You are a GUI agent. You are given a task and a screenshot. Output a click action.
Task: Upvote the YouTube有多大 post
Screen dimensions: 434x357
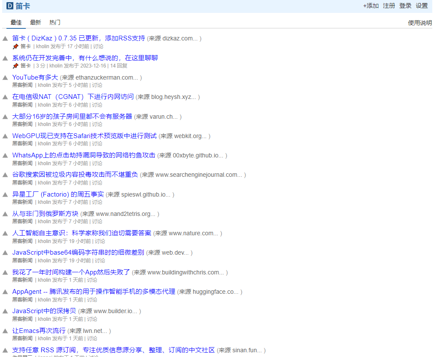(5, 77)
